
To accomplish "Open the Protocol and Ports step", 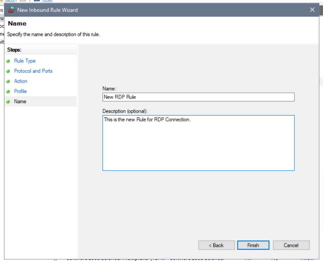I will pyautogui.click(x=33, y=71).
